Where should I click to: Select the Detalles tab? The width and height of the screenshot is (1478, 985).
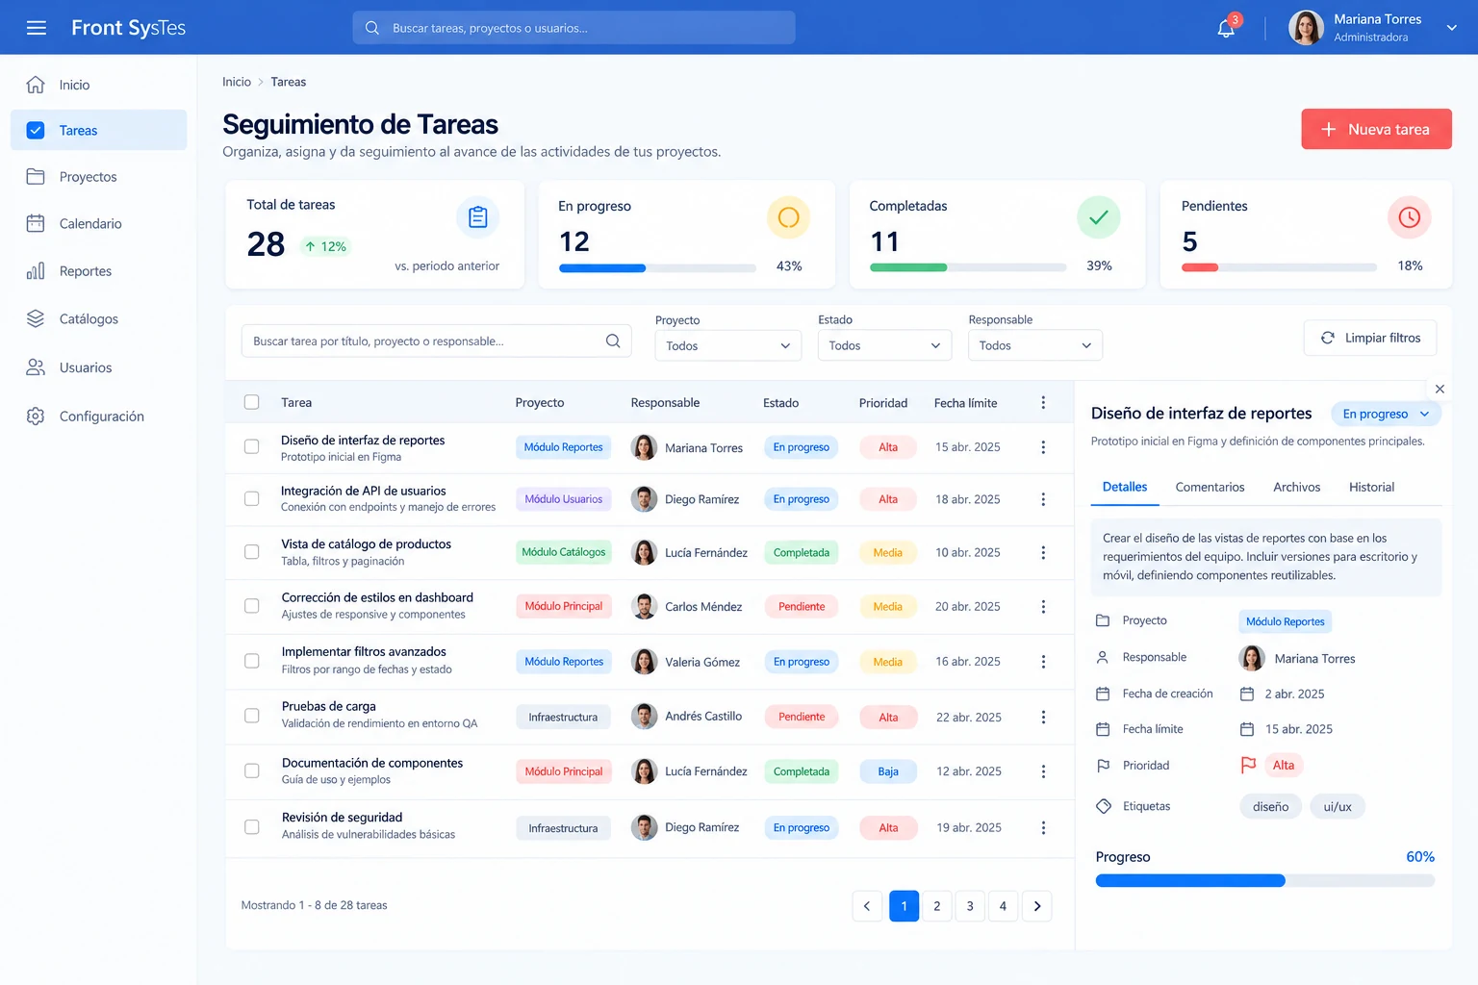pos(1125,488)
